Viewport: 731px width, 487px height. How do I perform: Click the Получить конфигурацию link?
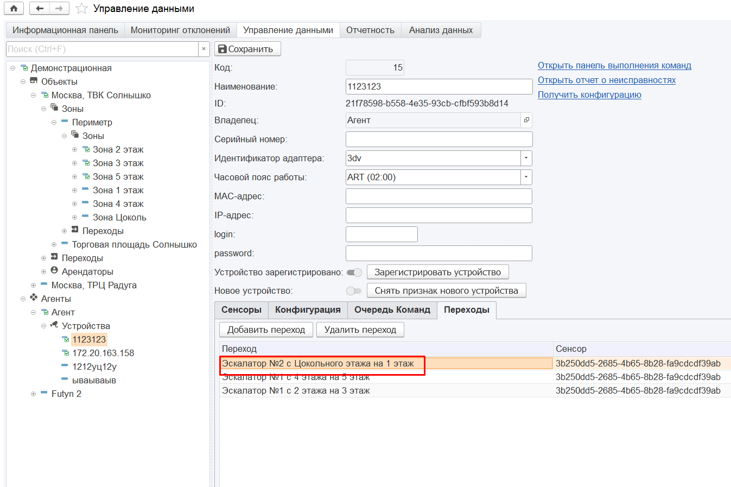(x=589, y=94)
